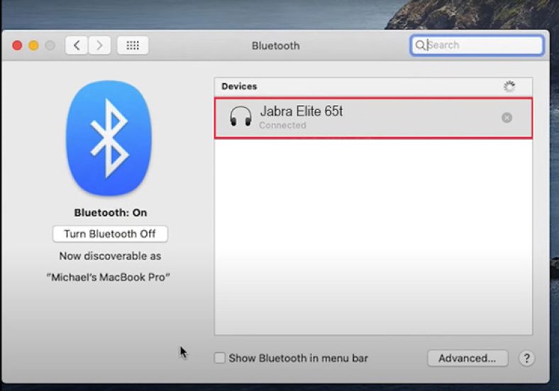559x391 pixels.
Task: Click empty area of the devices list
Action: click(x=373, y=234)
